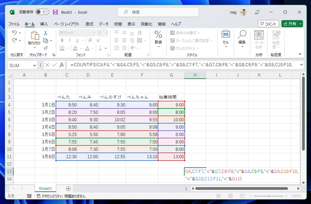Click the Excel app logo icon
This screenshot has width=311, height=204.
click(x=12, y=12)
